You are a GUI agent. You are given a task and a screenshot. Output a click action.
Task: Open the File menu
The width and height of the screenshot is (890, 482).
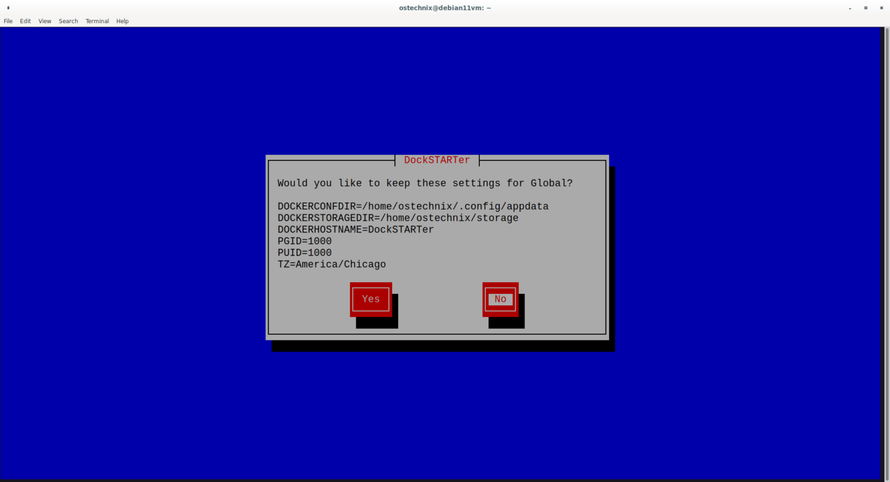tap(8, 21)
